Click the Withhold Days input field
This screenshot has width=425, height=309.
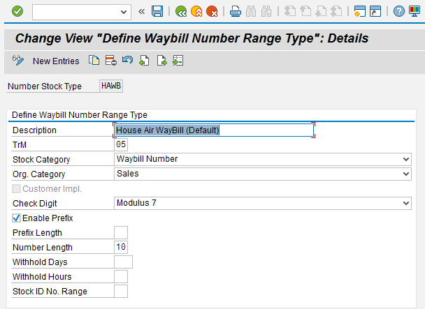click(x=123, y=262)
